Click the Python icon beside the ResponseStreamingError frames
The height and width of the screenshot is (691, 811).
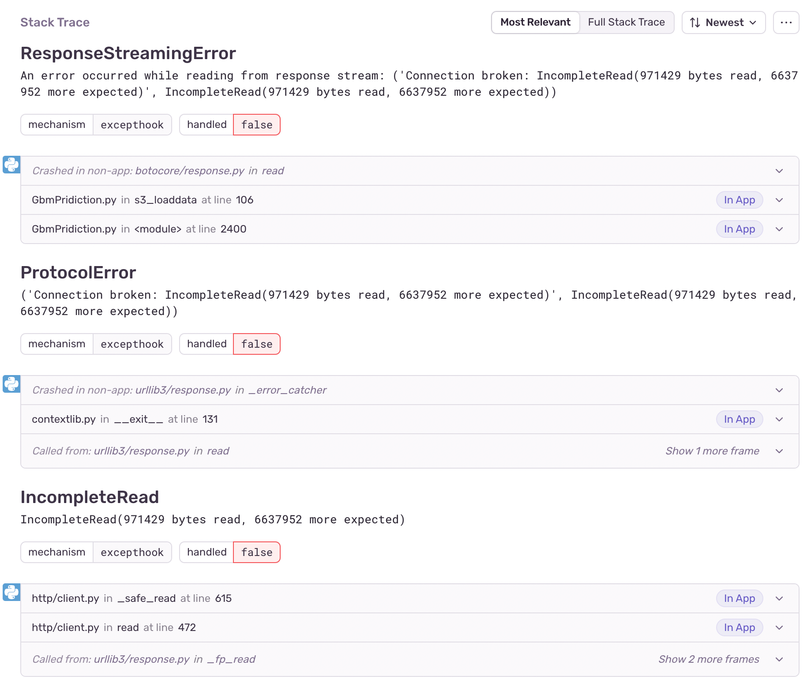click(11, 165)
